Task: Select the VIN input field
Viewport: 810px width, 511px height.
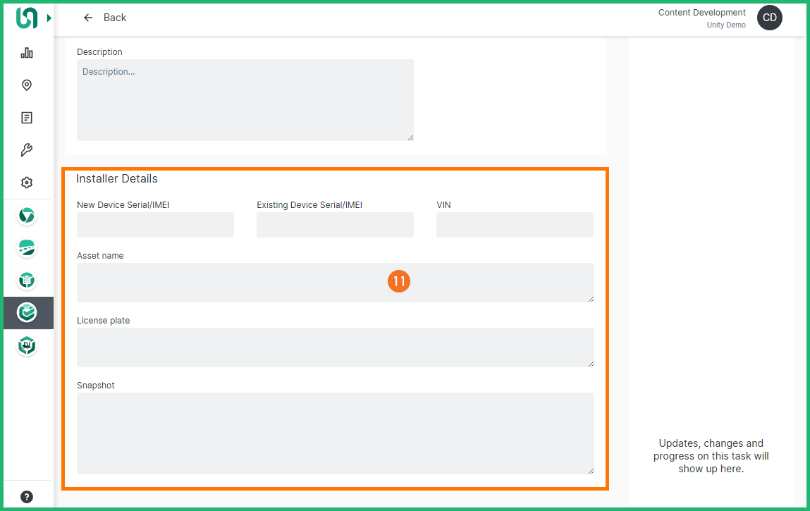Action: tap(515, 225)
